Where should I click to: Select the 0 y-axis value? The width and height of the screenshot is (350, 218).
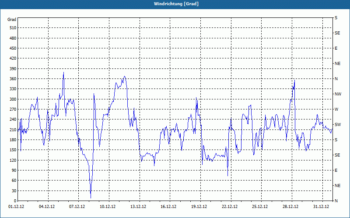coord(15,201)
